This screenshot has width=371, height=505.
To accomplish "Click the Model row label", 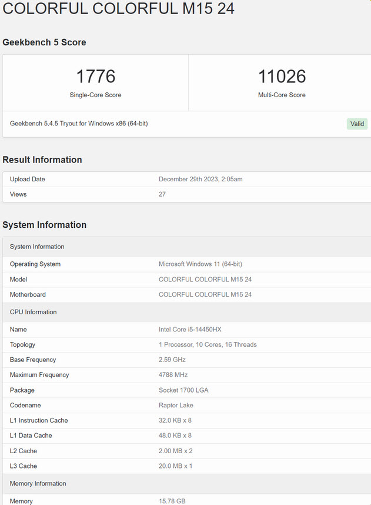I will [18, 280].
